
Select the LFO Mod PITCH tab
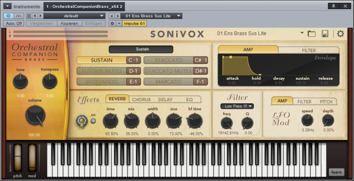coord(326,102)
